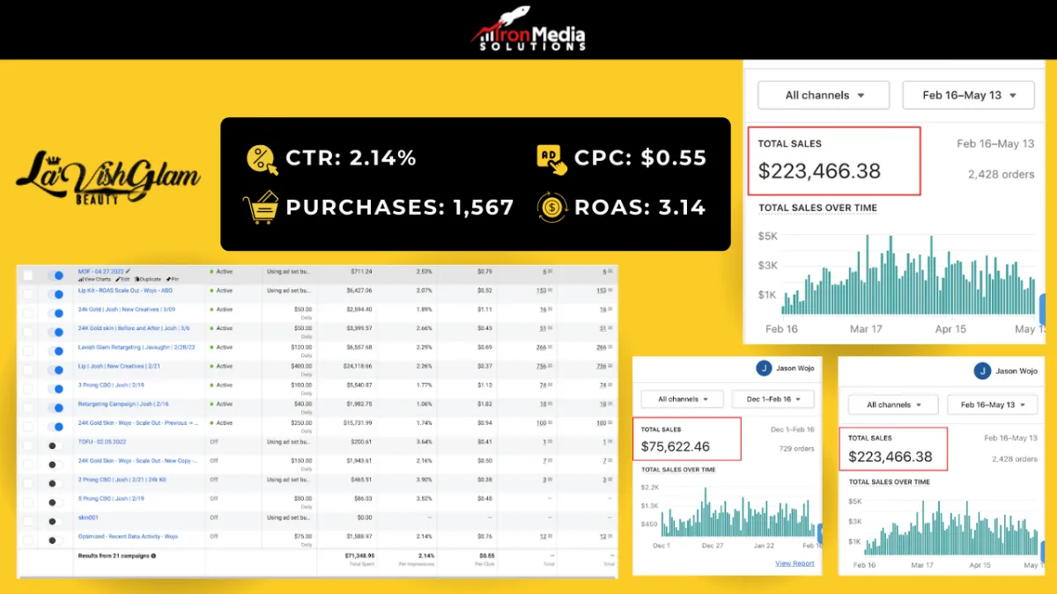Open 24K Gold skin | Before and After campaign
This screenshot has height=594, width=1057.
coord(132,328)
